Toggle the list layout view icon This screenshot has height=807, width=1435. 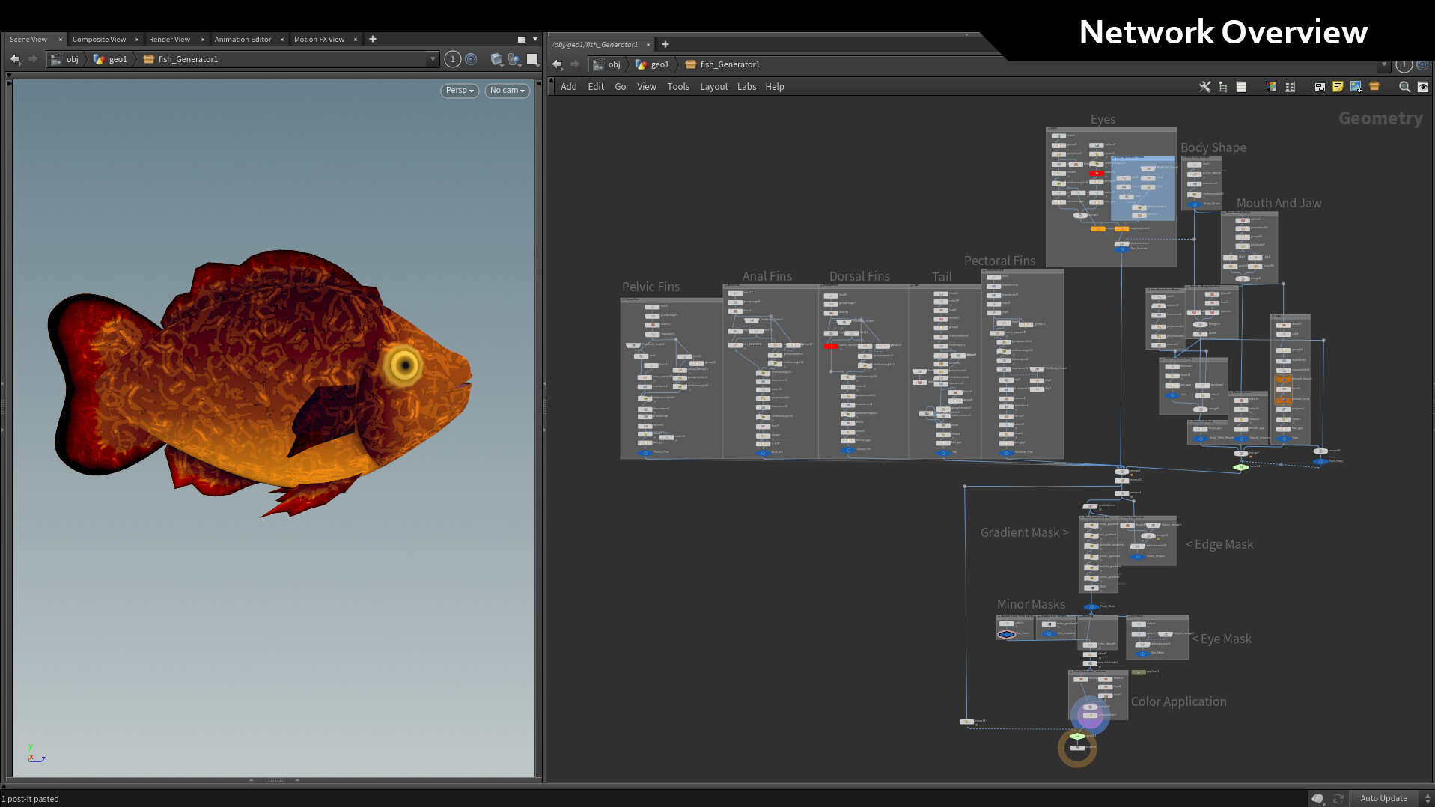point(1291,87)
